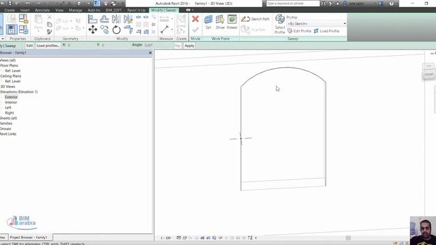Click the Match Type Properties clipboard icon

point(49,32)
